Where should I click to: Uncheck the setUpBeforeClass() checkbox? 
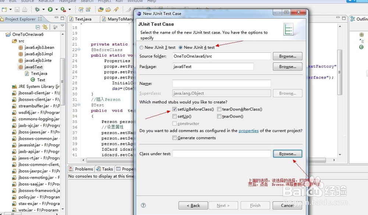click(x=174, y=109)
